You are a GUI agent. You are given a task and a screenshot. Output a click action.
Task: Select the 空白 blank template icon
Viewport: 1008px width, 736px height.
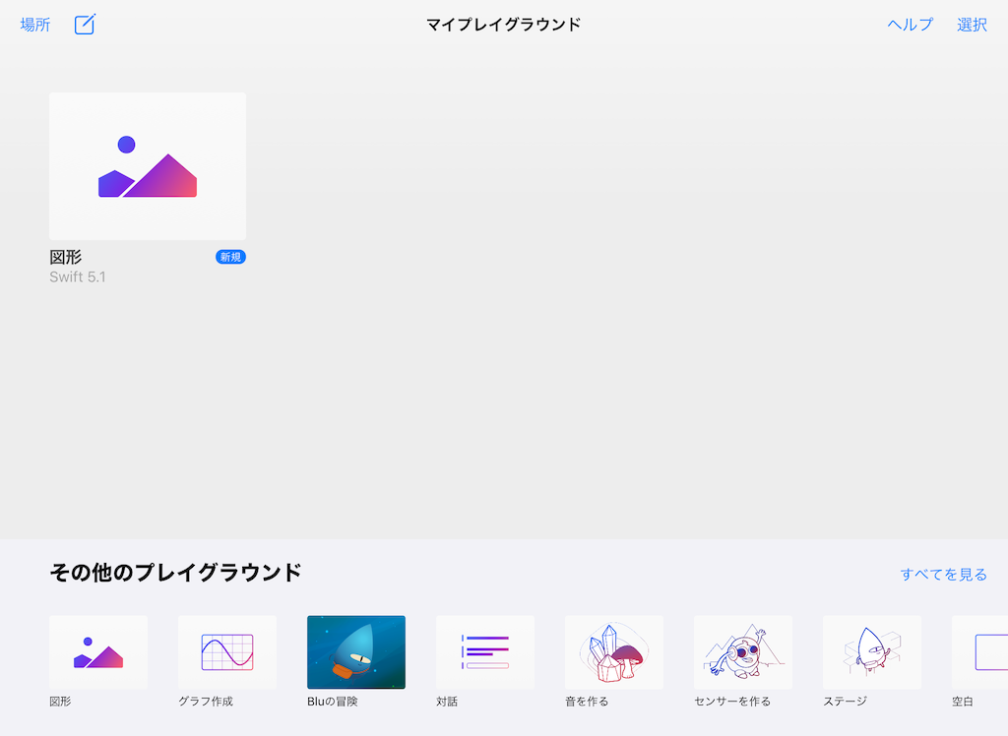(x=980, y=651)
